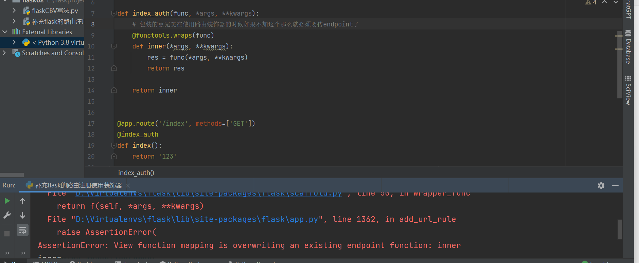Click 'raise AssertionError(' console line
The width and height of the screenshot is (639, 263).
tap(107, 232)
